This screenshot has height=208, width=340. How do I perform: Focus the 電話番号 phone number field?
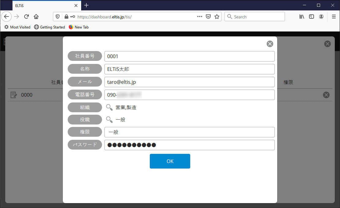(190, 95)
